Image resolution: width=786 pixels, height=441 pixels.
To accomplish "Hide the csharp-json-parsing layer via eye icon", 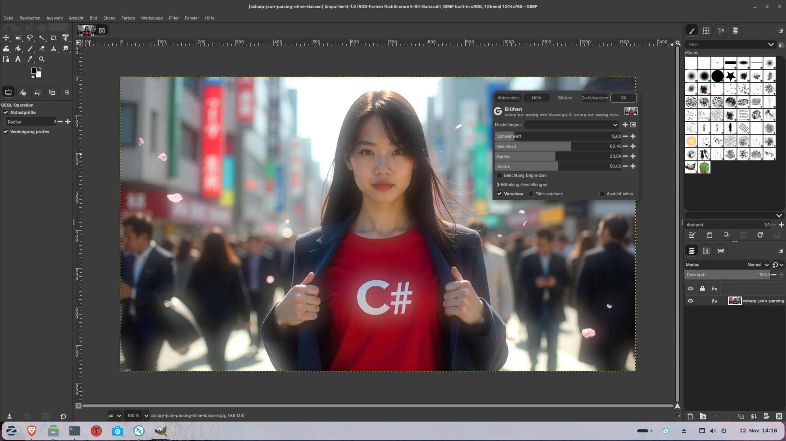I will coord(691,301).
